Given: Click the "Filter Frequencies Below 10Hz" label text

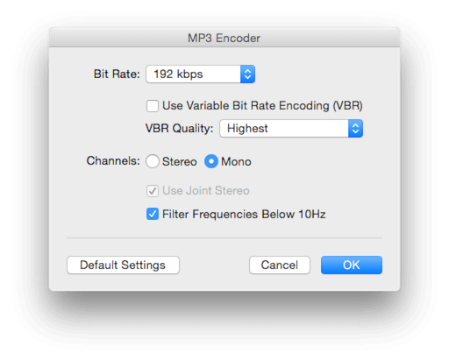Looking at the screenshot, I should point(244,215).
